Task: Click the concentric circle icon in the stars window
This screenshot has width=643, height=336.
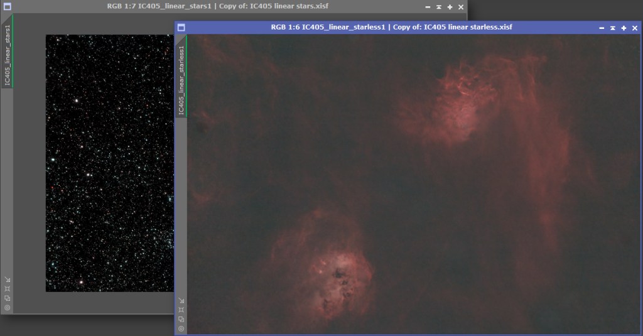Action: coord(8,308)
